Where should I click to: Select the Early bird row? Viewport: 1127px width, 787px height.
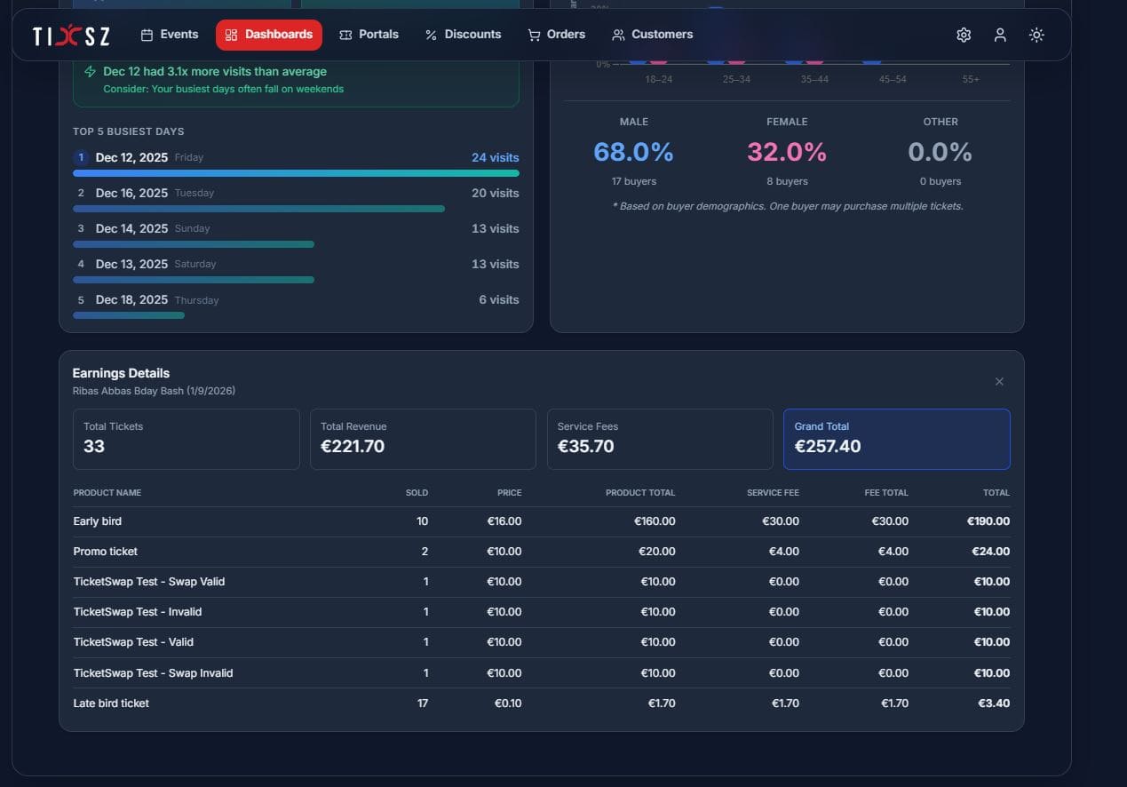click(541, 521)
